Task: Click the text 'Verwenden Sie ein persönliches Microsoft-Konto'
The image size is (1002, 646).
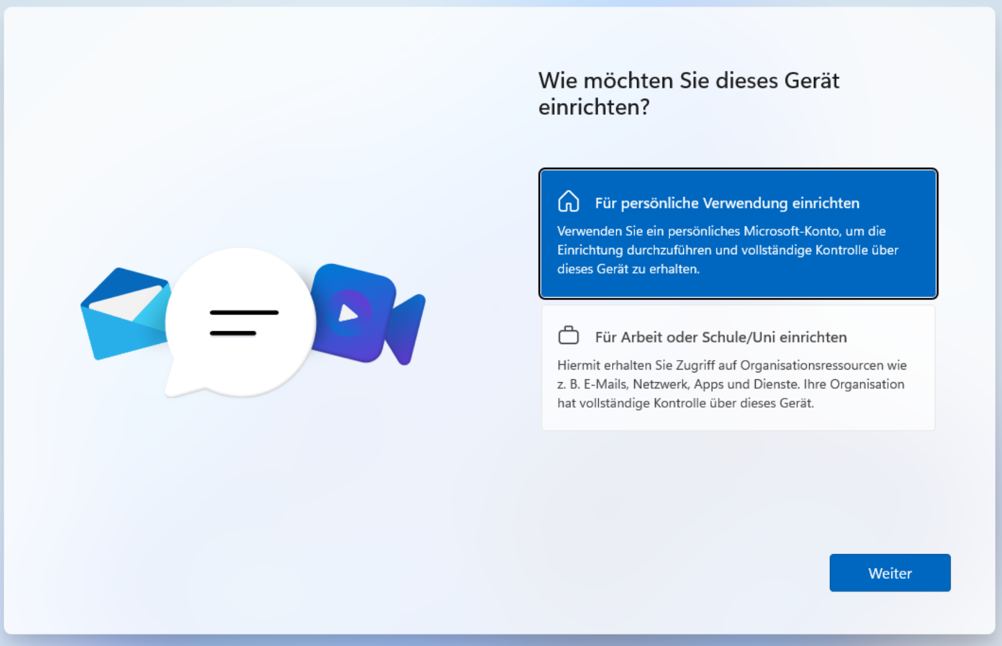Action: tap(698, 231)
